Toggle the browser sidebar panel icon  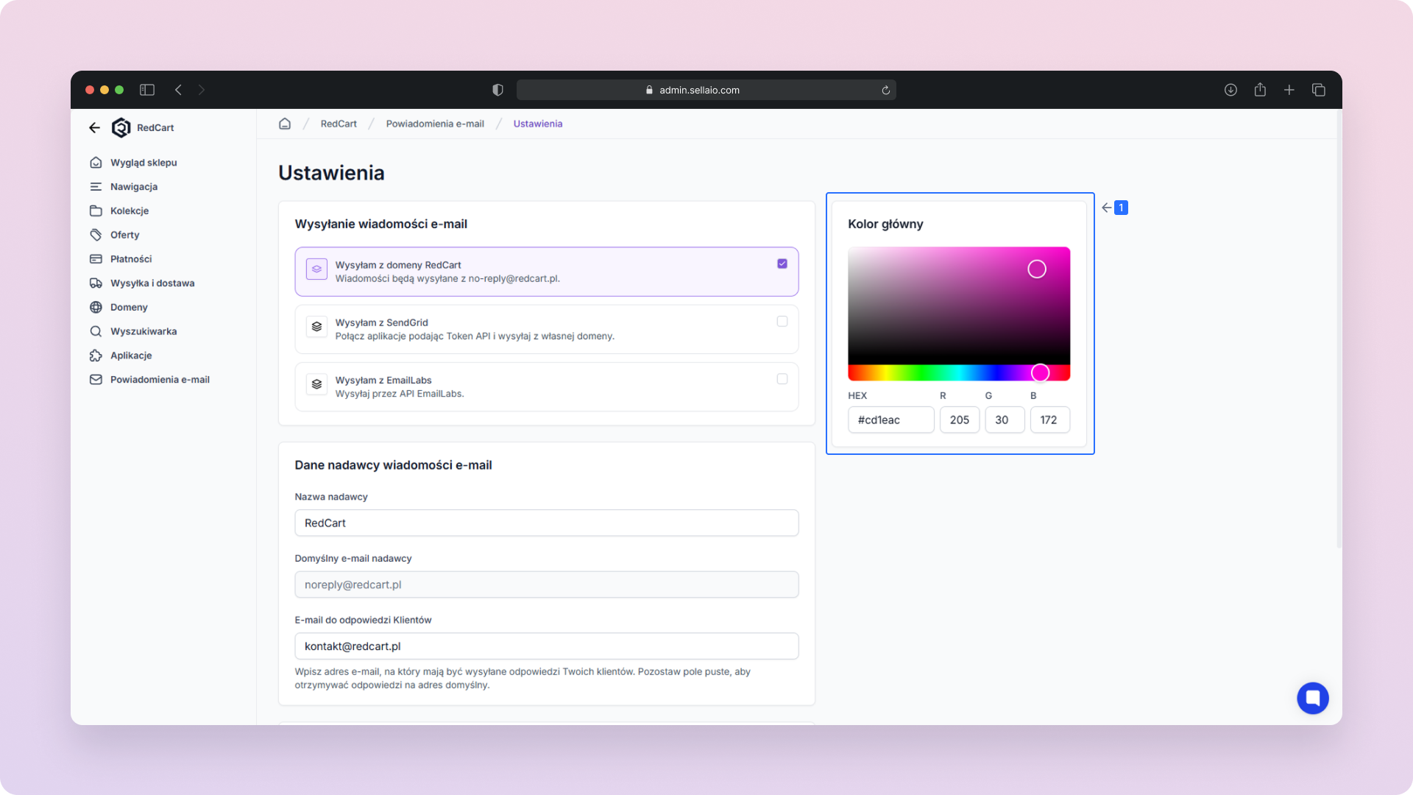[147, 90]
